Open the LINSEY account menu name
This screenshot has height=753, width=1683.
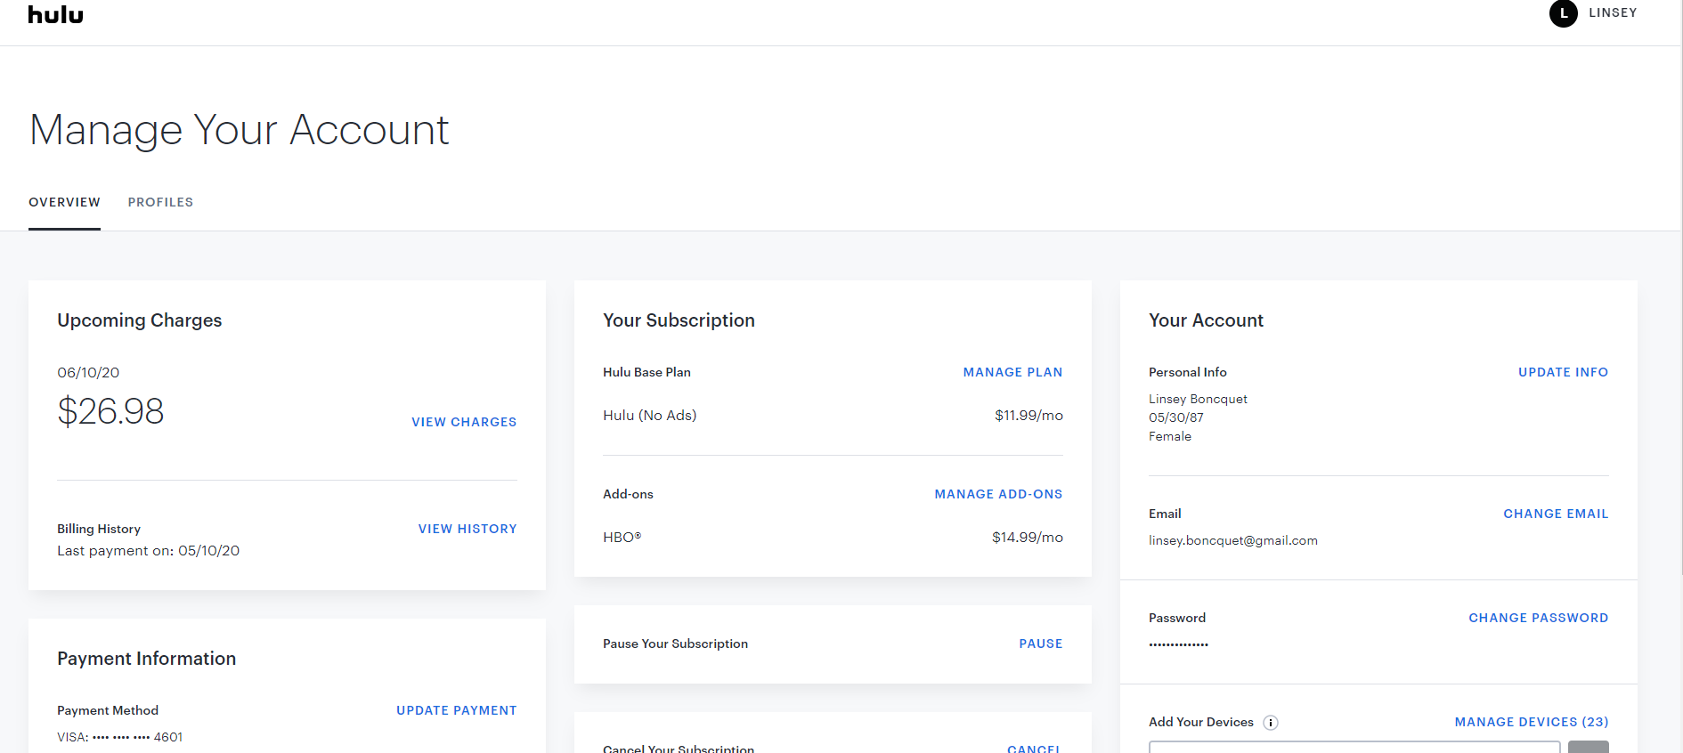pyautogui.click(x=1613, y=13)
